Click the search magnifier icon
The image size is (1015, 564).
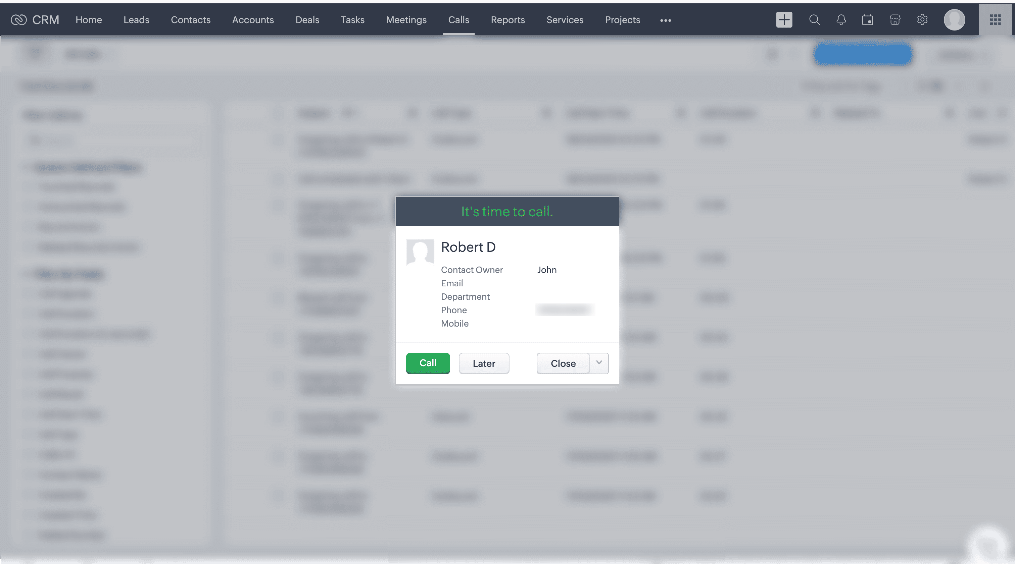pos(814,20)
